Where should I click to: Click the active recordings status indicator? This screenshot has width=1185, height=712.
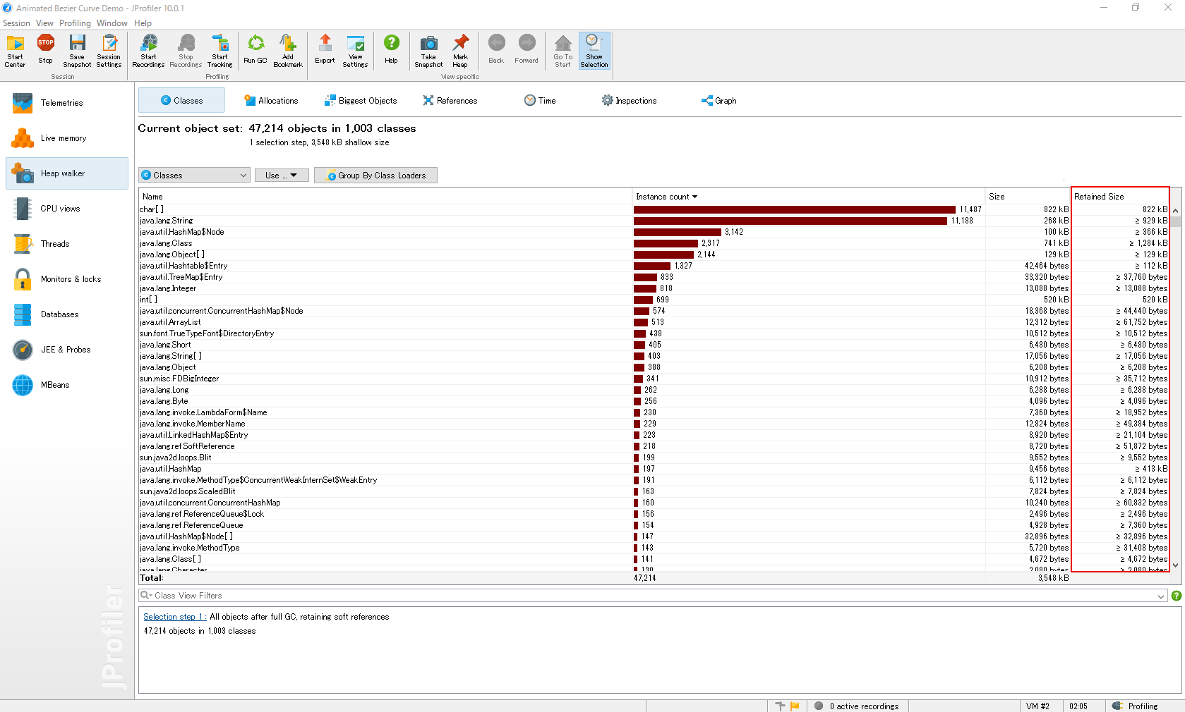click(x=858, y=706)
